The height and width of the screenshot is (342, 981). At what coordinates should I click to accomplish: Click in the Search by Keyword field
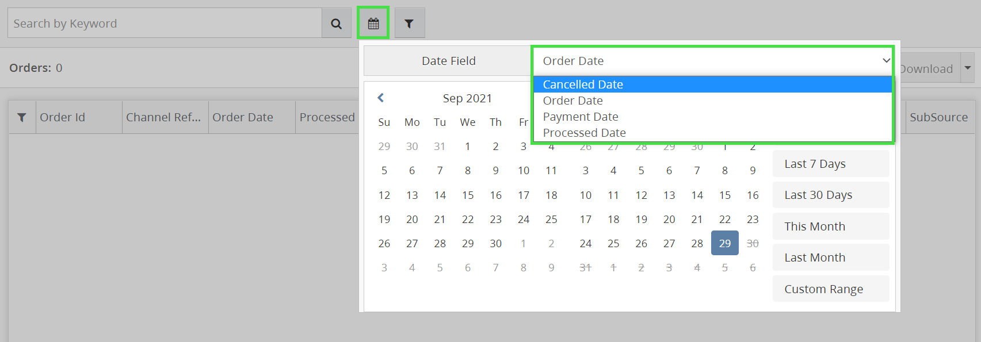point(164,24)
